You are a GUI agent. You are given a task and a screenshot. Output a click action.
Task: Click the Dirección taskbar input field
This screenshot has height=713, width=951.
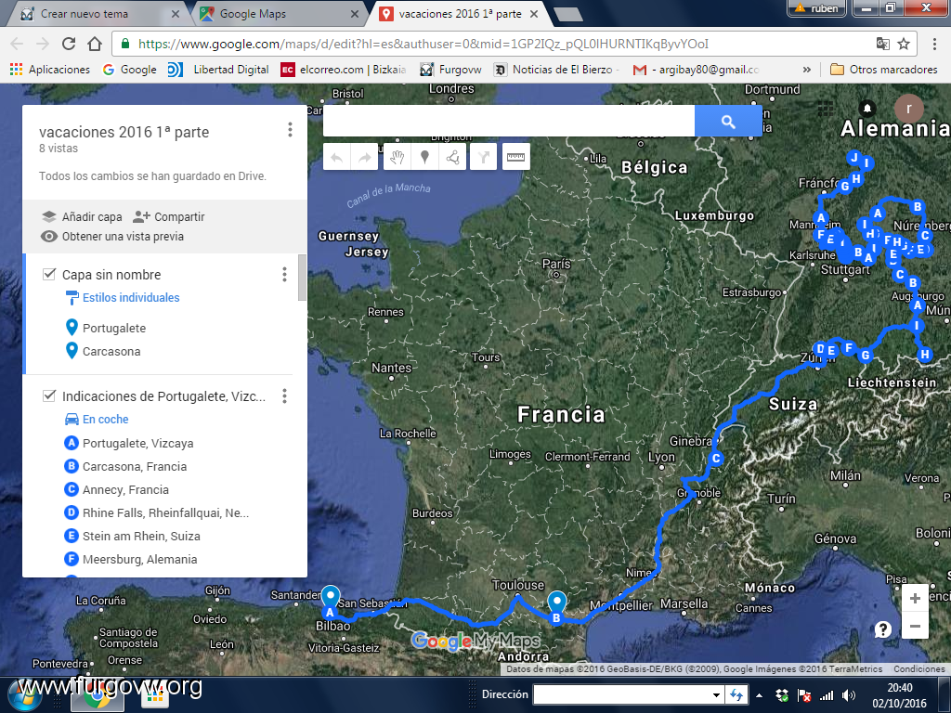621,694
